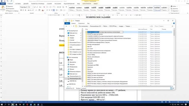Click Заменить (Replace) button in Word
The height and width of the screenshot is (106, 189).
click(174, 9)
